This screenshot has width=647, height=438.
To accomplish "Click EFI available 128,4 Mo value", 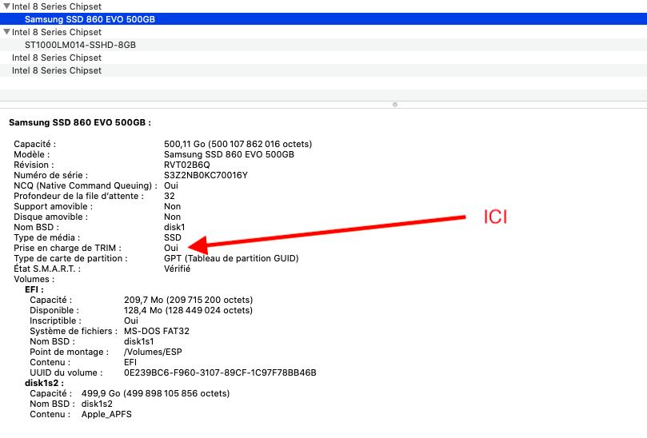I will [x=188, y=310].
